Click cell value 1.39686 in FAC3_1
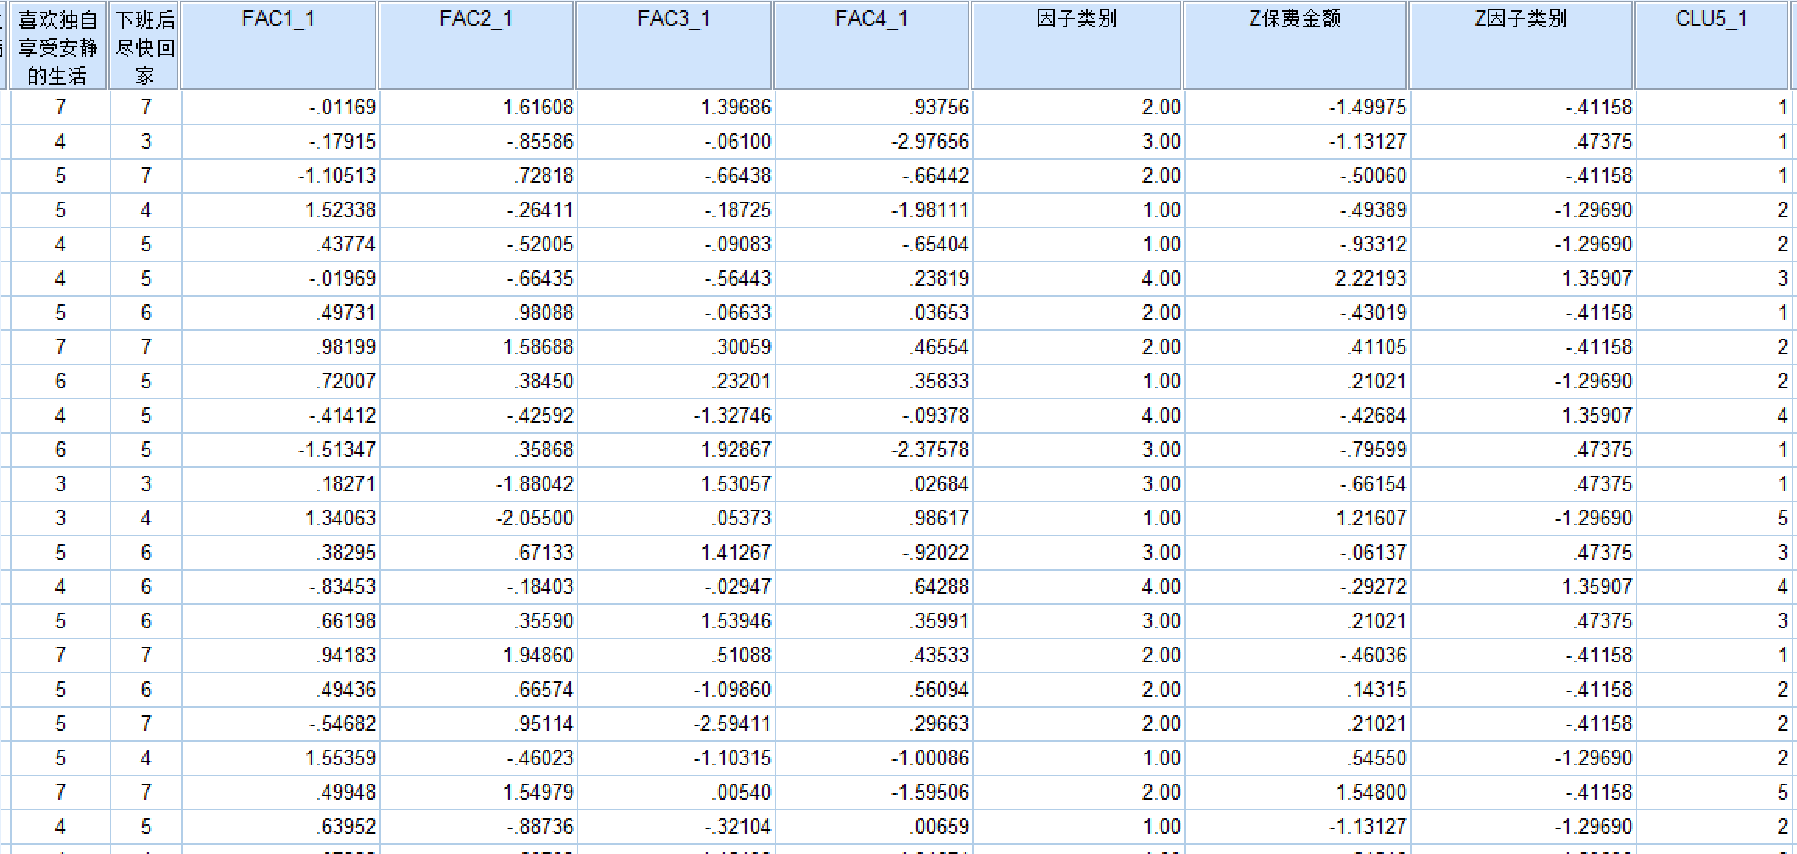The image size is (1797, 854). click(x=676, y=107)
